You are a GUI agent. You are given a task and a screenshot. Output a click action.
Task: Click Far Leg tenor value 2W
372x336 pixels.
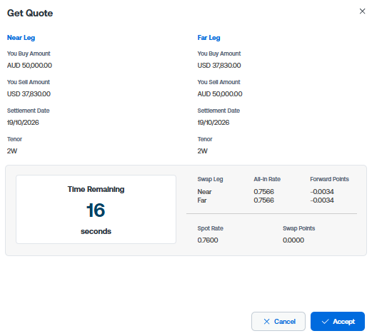[203, 151]
